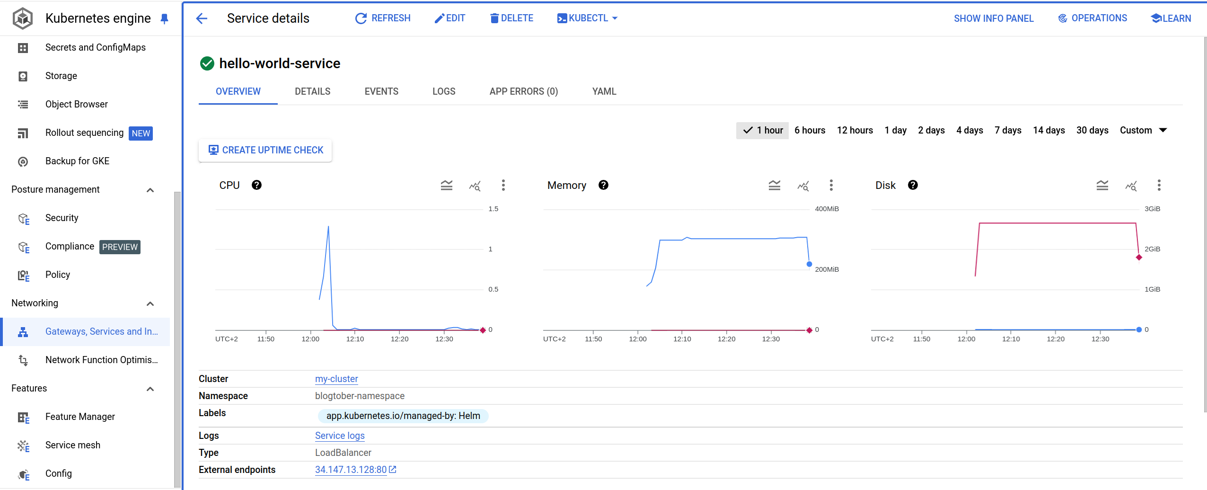Explore Disk chart data icon
Screen dimensions: 1207x490
[x=1131, y=186]
